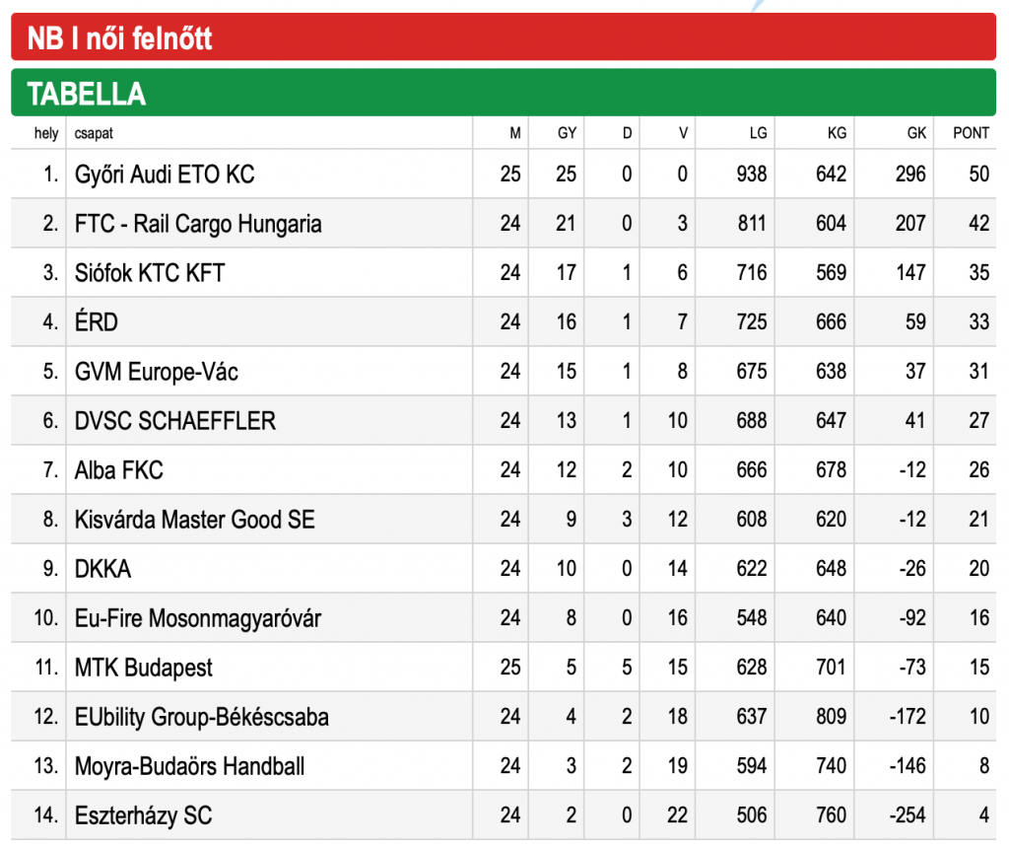Click Eu-Fire Mosonmagyaróvár team name
1009x848 pixels.
[x=198, y=619]
